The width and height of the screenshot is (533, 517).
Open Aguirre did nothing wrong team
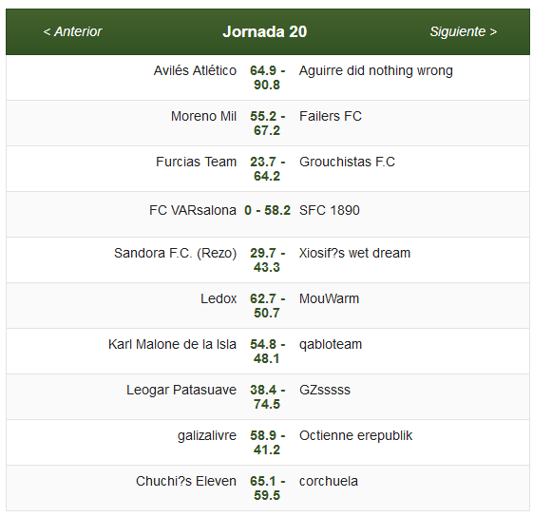coord(376,70)
